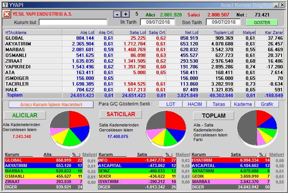Increase count with the plus button
Screen dimensions: 288x193
(126, 14)
